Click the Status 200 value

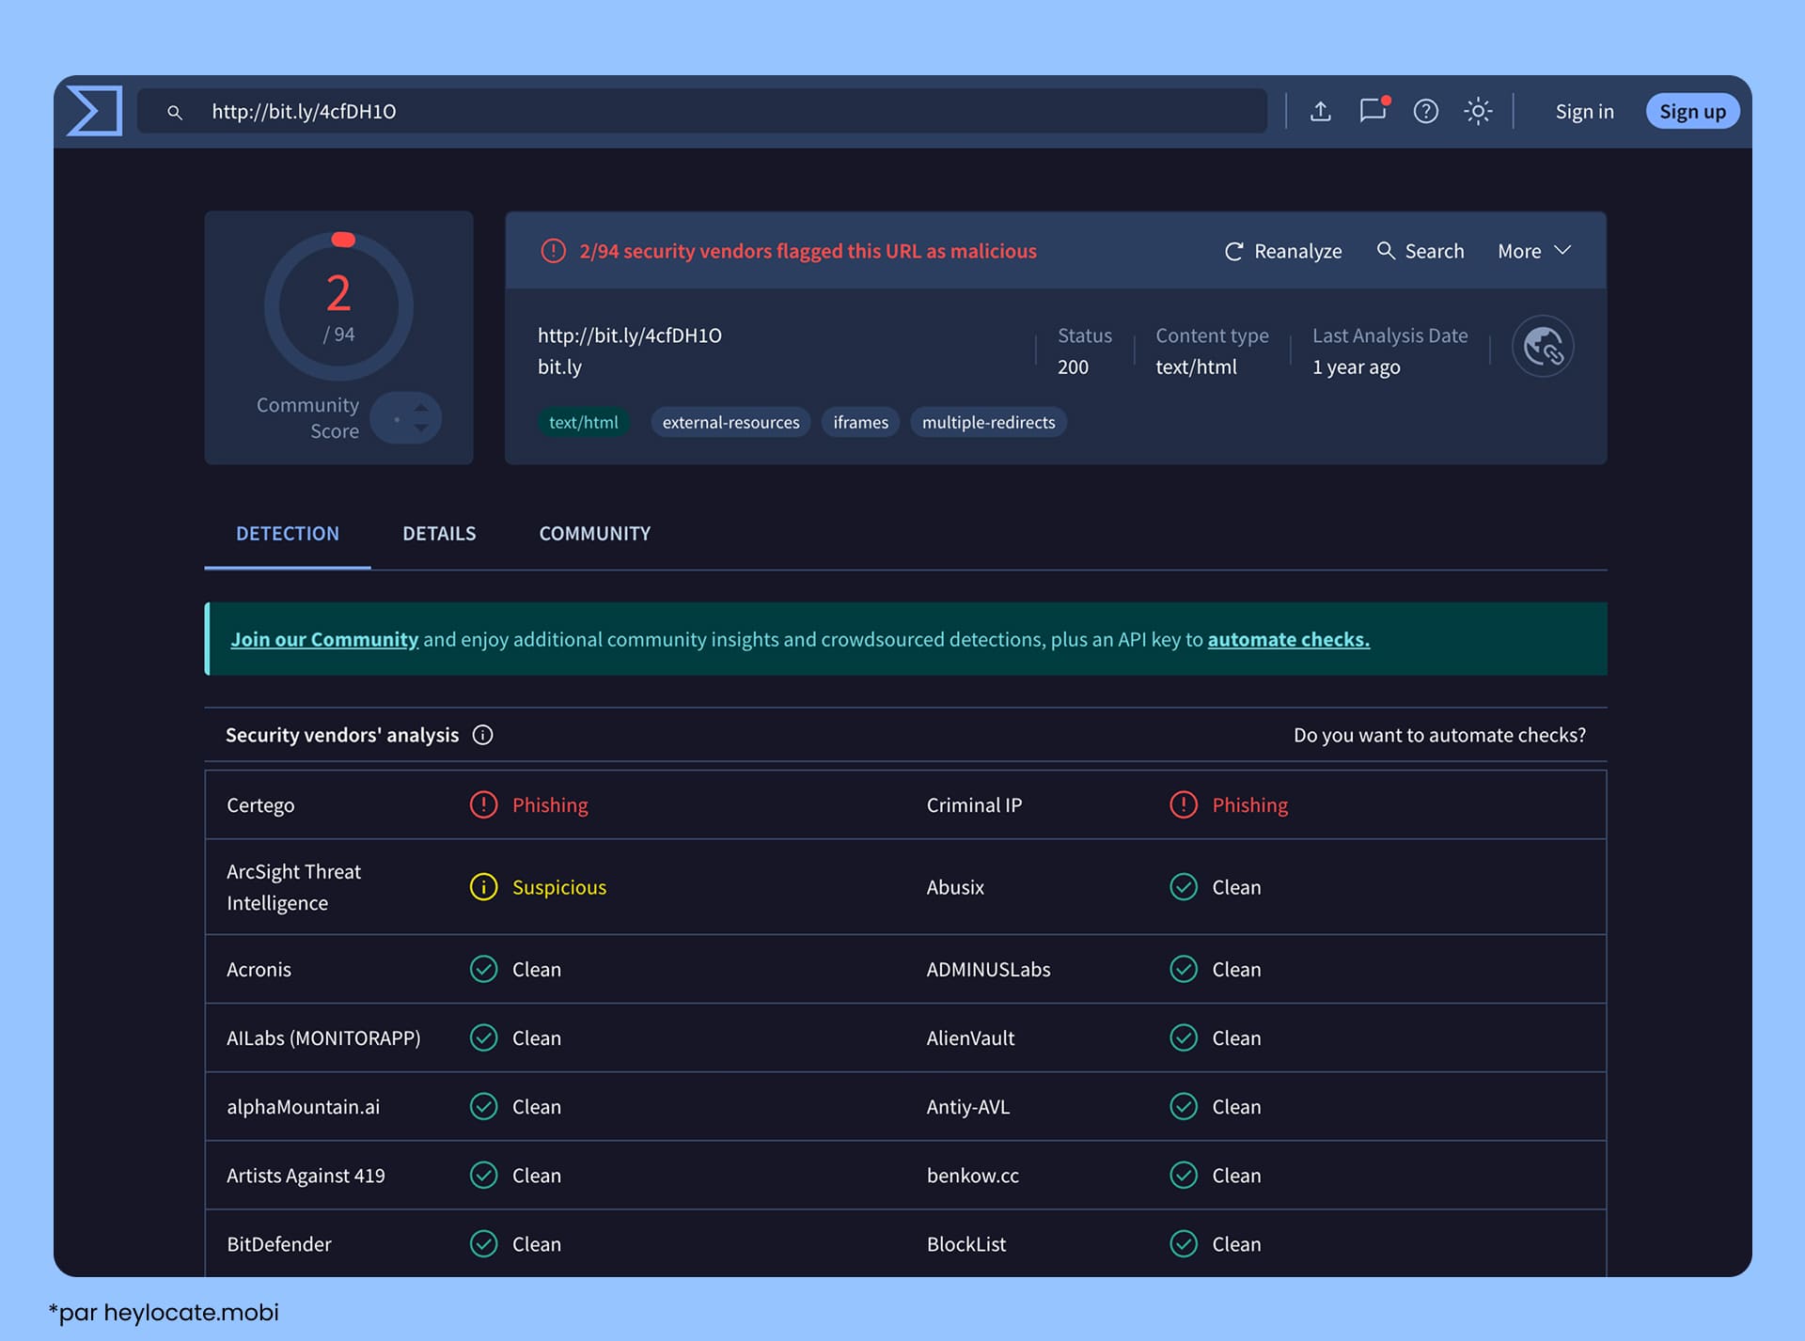(x=1073, y=367)
